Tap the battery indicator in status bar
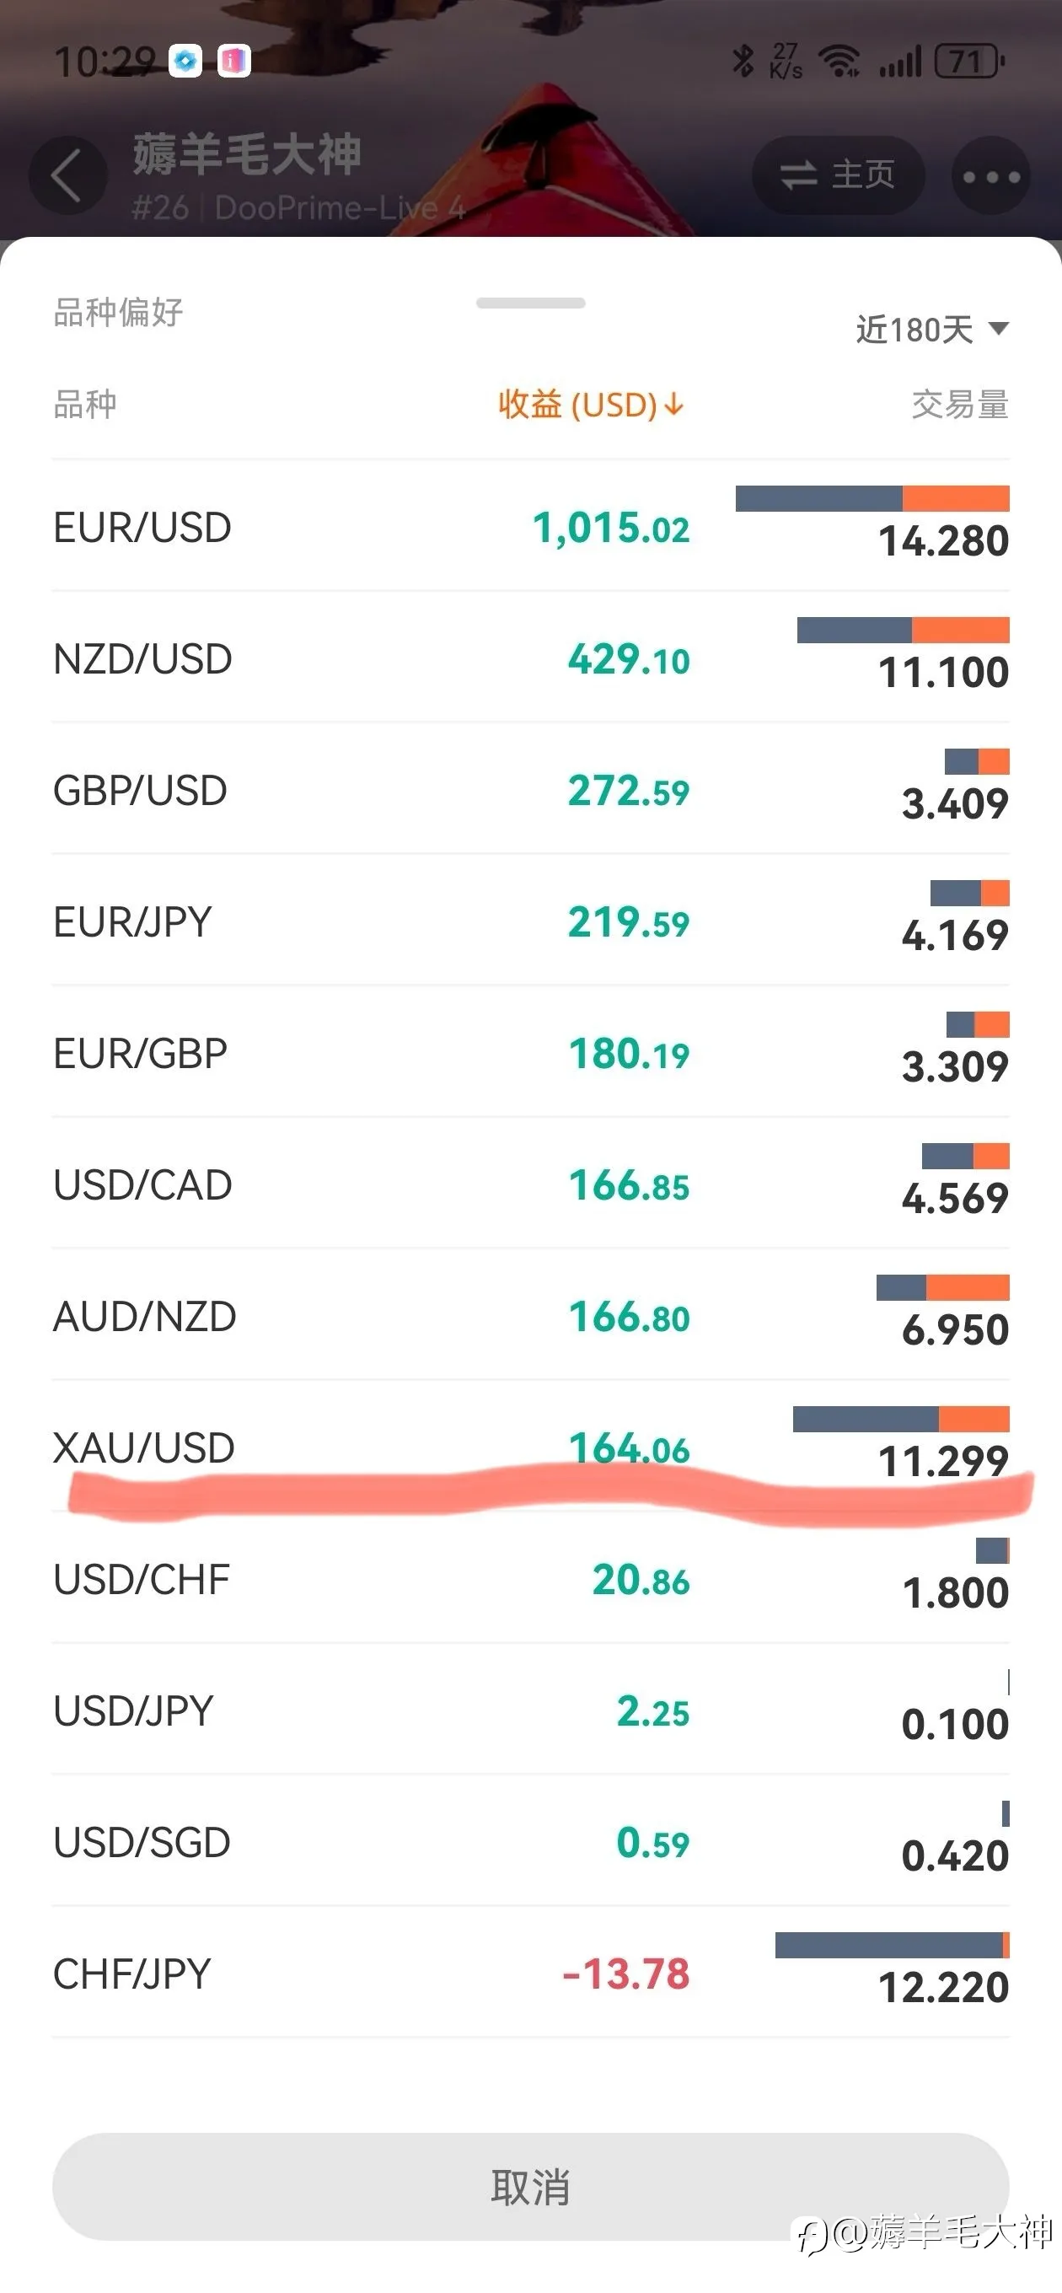 [969, 62]
